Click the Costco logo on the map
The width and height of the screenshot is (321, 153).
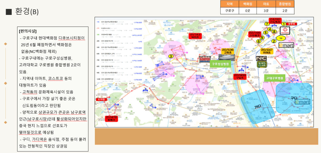(x=205, y=59)
